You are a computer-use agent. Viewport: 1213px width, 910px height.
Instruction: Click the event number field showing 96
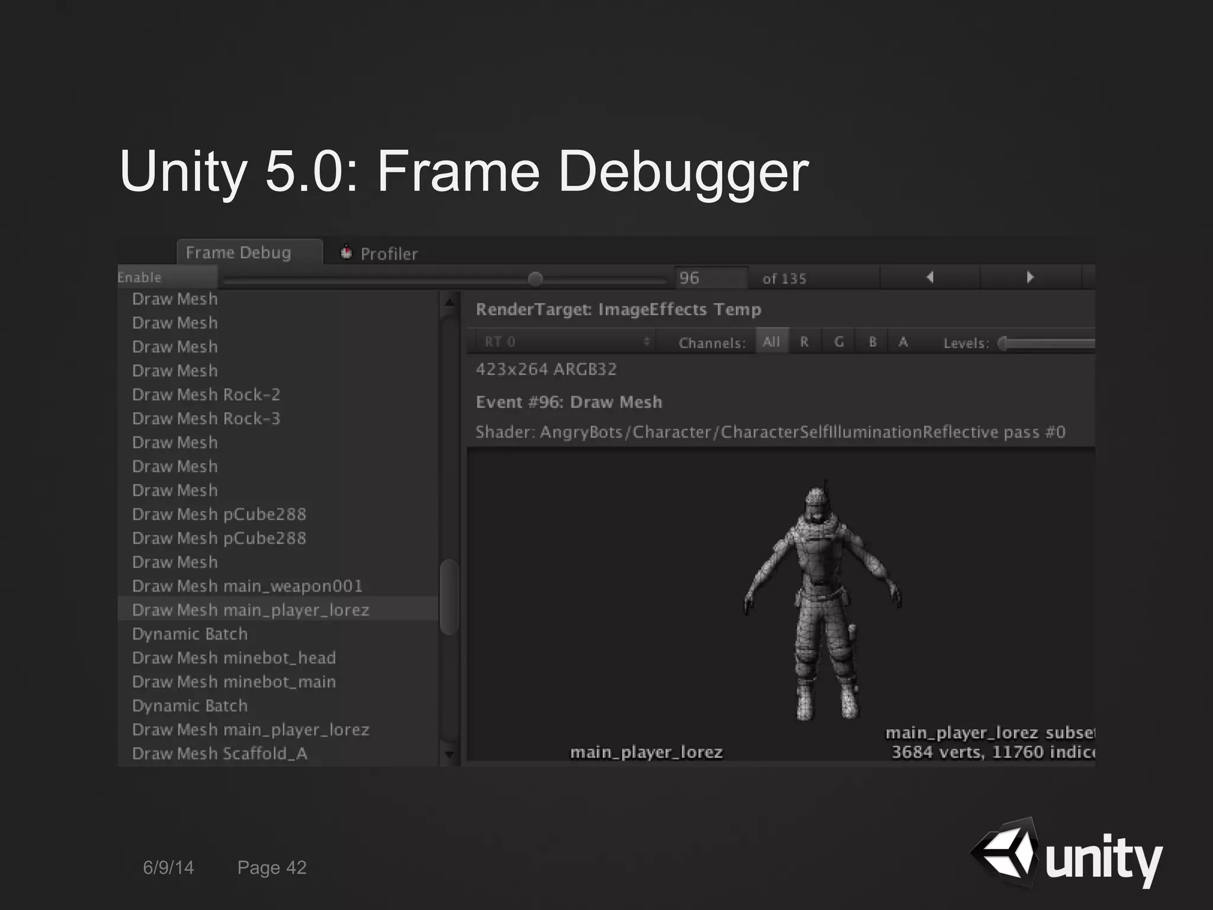[712, 278]
